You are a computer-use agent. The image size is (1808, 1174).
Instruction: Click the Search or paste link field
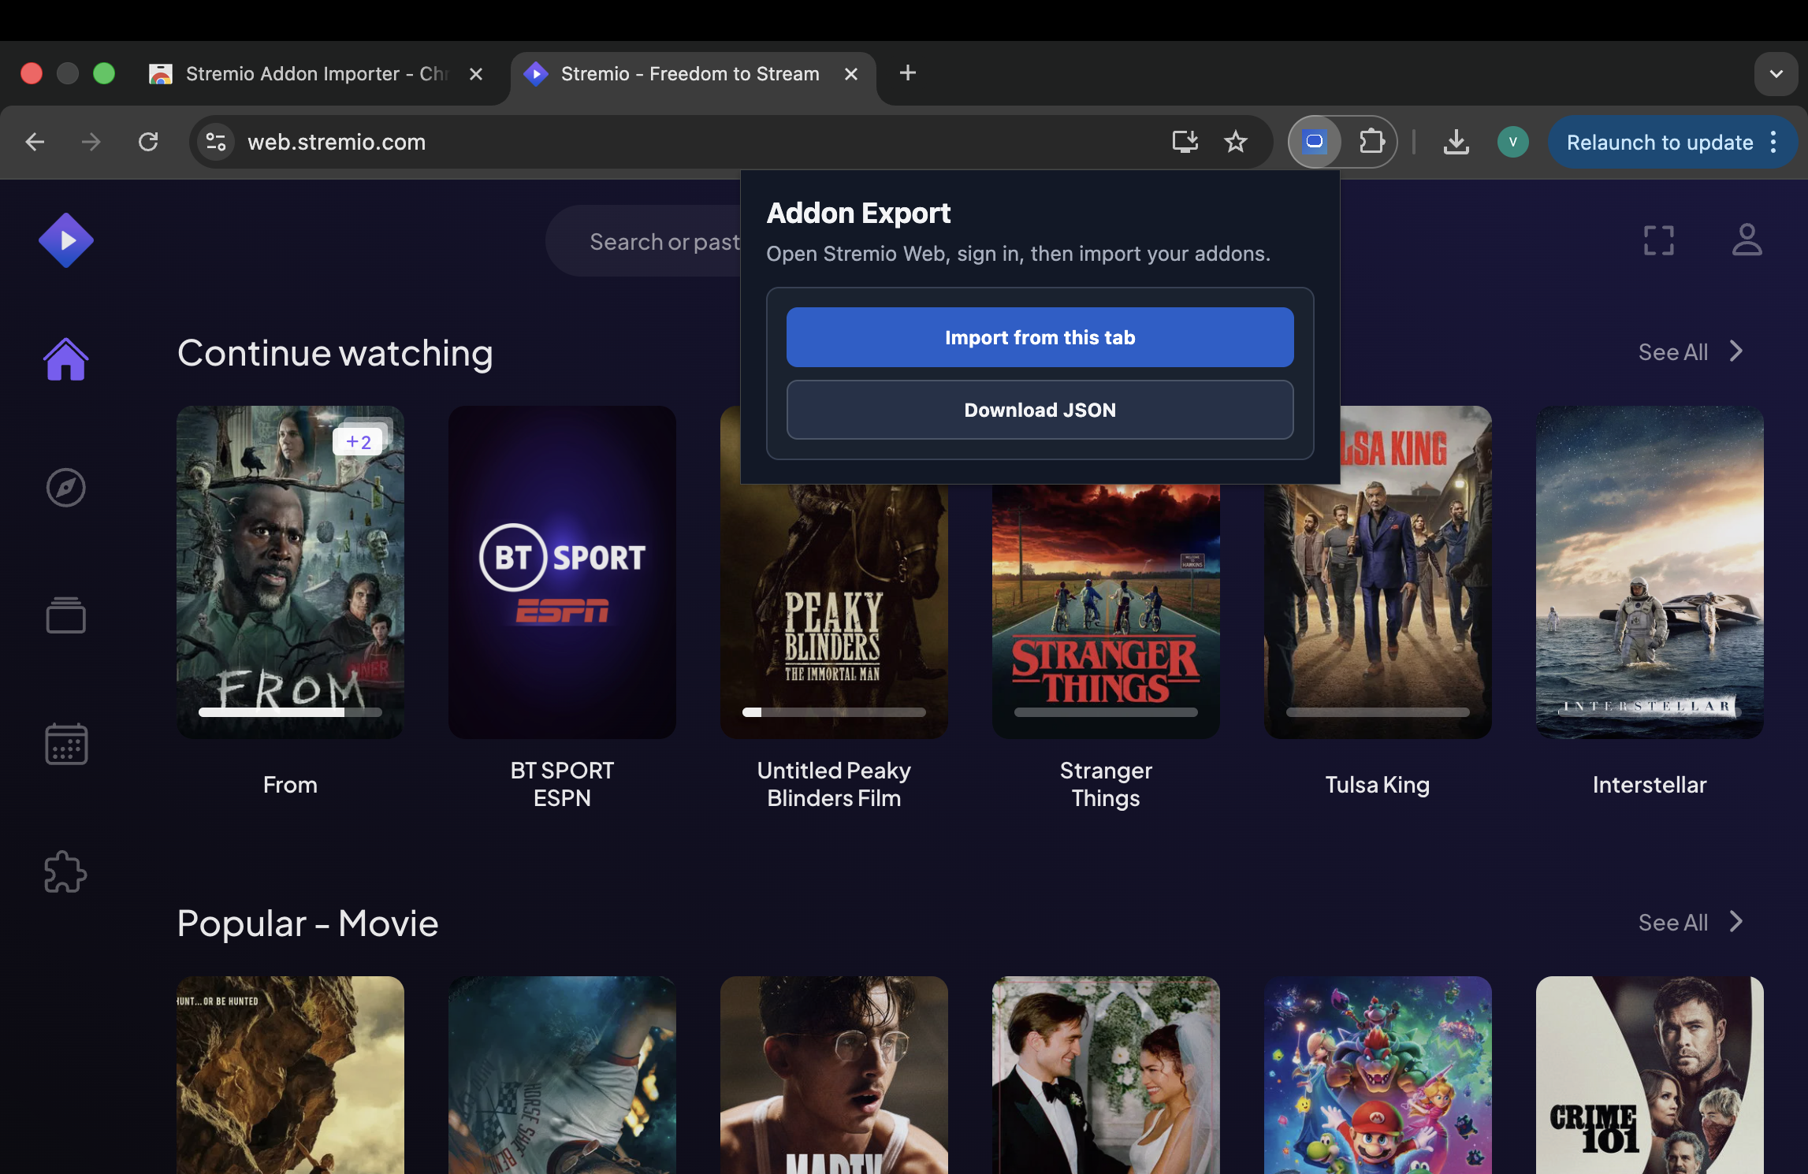[645, 241]
